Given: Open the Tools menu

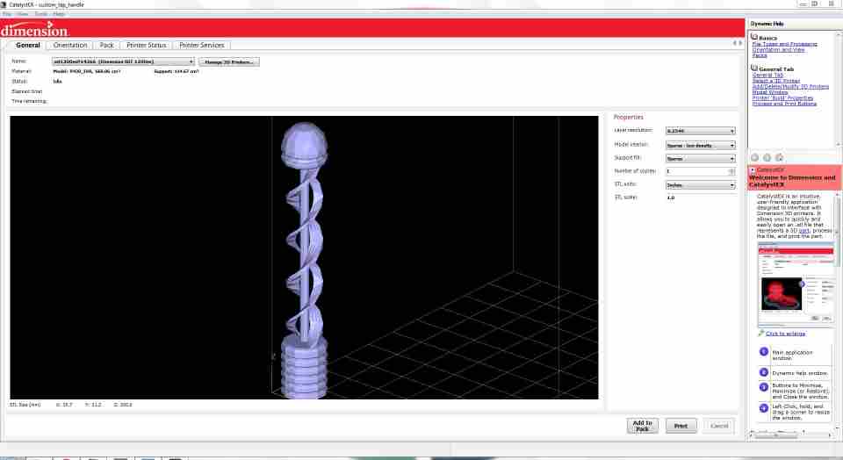Looking at the screenshot, I should click(x=41, y=13).
